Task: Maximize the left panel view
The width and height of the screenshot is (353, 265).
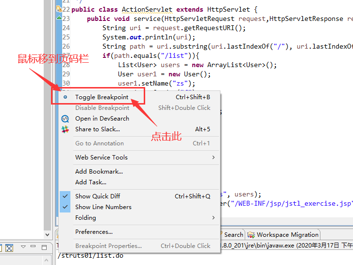Action: pos(44,247)
